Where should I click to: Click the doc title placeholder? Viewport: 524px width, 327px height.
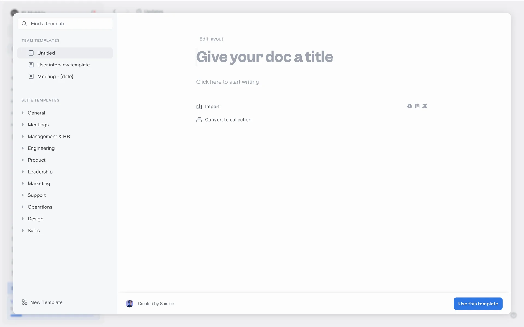coord(265,57)
